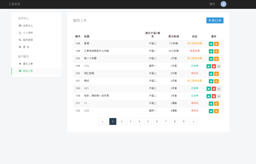Image resolution: width=256 pixels, height=164 pixels.
Task: Click the orange star icon for ticket 169
Action: coord(216,44)
